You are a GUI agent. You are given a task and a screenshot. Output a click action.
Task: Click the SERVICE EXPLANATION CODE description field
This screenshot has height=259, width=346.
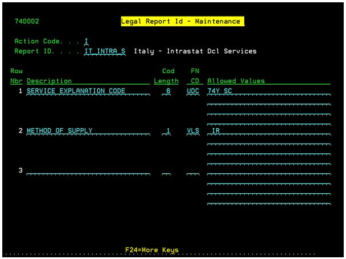coord(88,91)
